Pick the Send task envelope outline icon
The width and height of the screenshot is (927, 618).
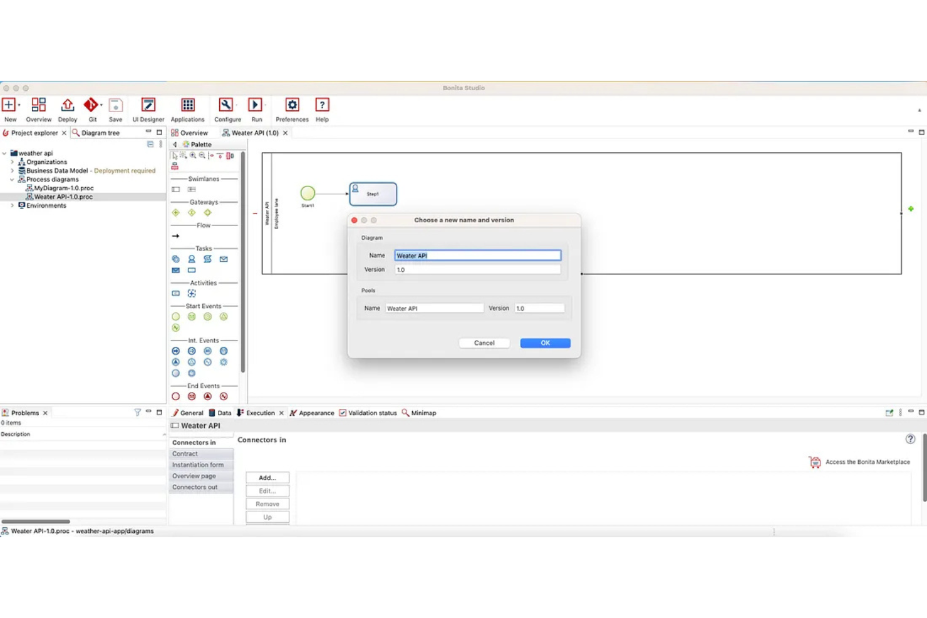(224, 259)
